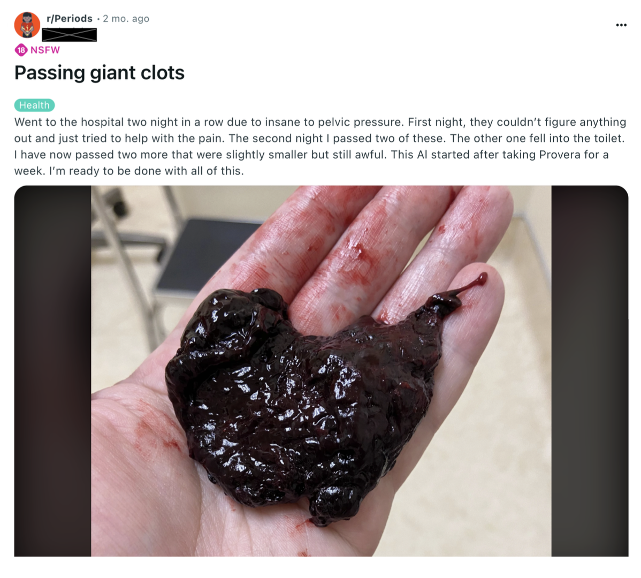Click the left blurred margin of the image
The image size is (641, 578).
point(53,371)
